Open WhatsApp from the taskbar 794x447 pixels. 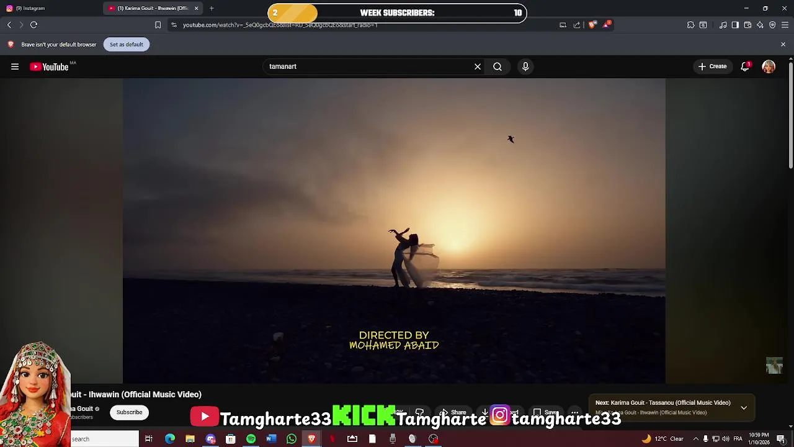coord(292,439)
